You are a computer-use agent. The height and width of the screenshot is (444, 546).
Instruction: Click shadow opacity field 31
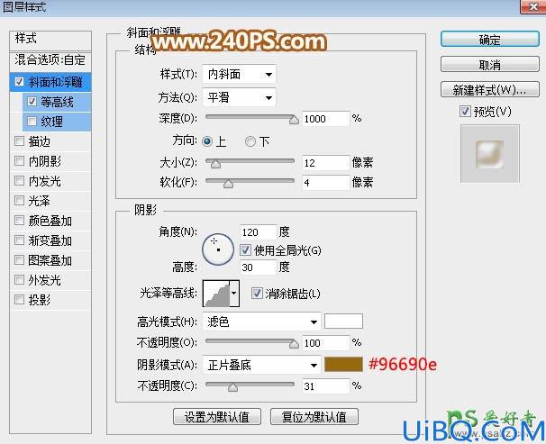[325, 385]
